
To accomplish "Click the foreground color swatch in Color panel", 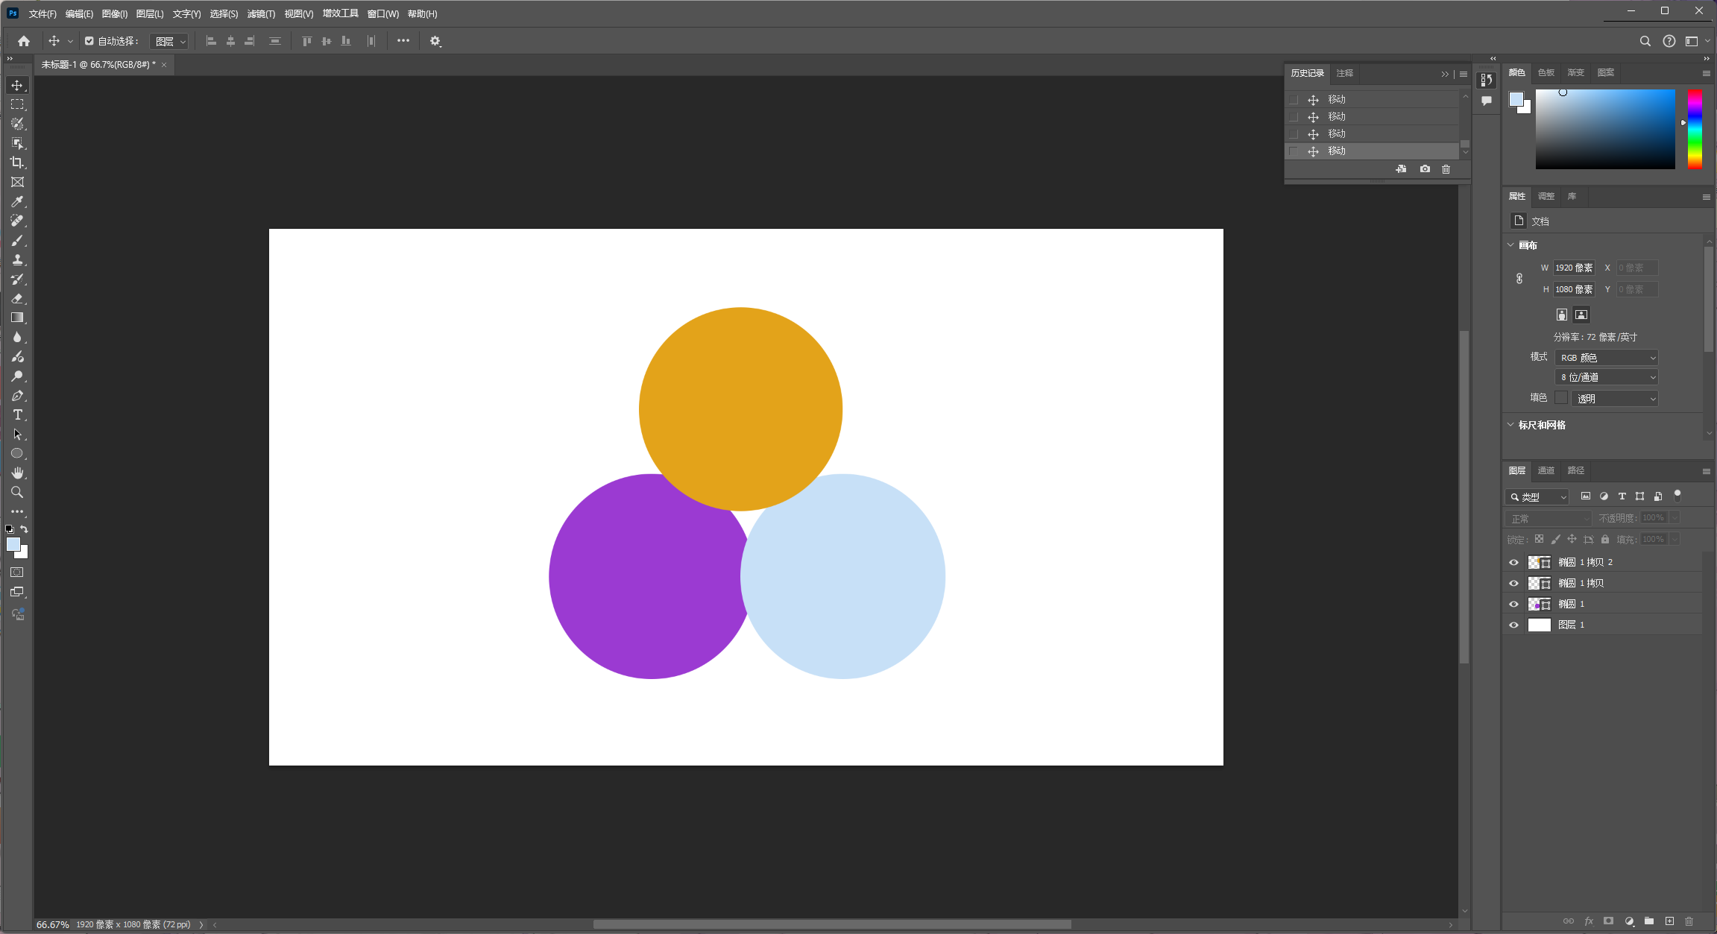I will (1516, 99).
